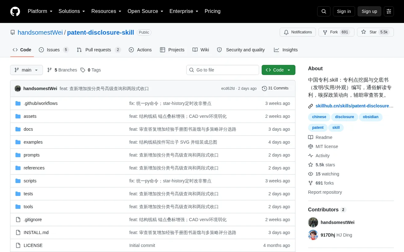Click the Go to file search field
Screen dimensions: 404x252
223,70
